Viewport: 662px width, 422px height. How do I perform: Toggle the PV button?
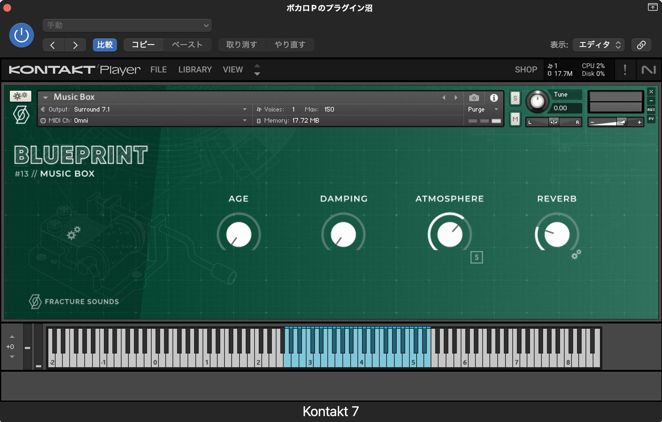[x=651, y=119]
